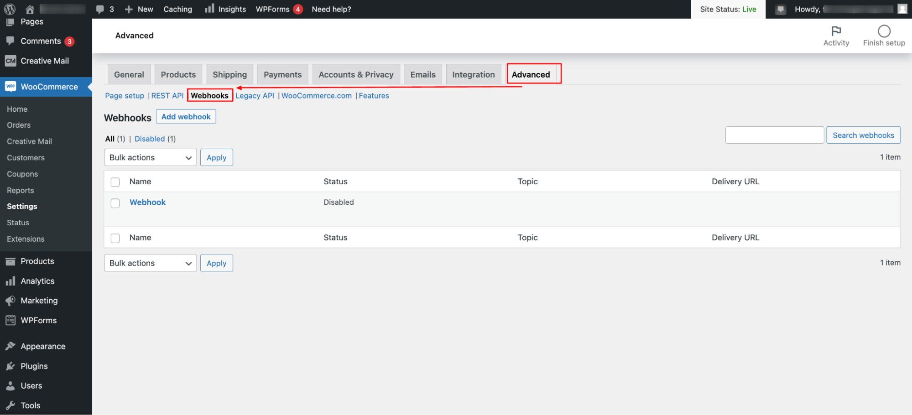Click the Add webhook button
This screenshot has width=912, height=415.
pos(186,116)
